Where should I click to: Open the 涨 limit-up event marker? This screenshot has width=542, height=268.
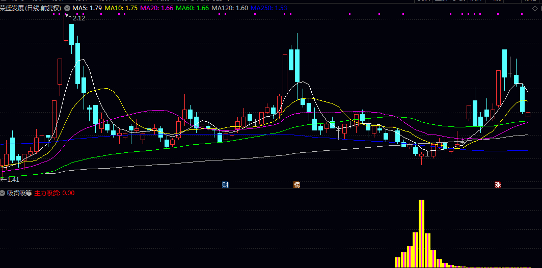pos(498,184)
